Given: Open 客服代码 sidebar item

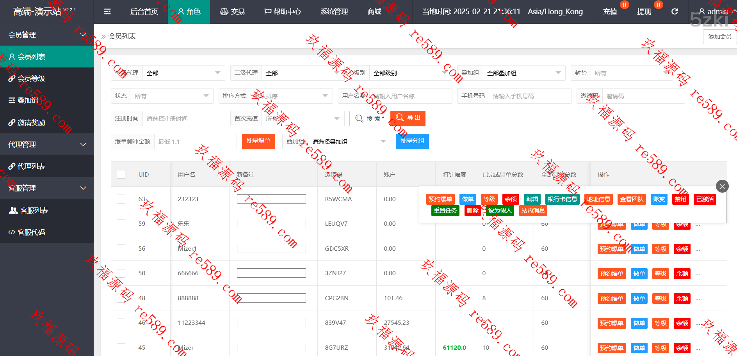Looking at the screenshot, I should [x=31, y=232].
